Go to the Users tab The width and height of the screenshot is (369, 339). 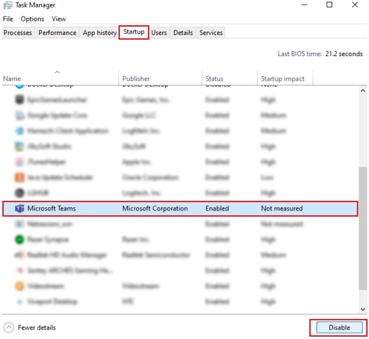click(159, 33)
